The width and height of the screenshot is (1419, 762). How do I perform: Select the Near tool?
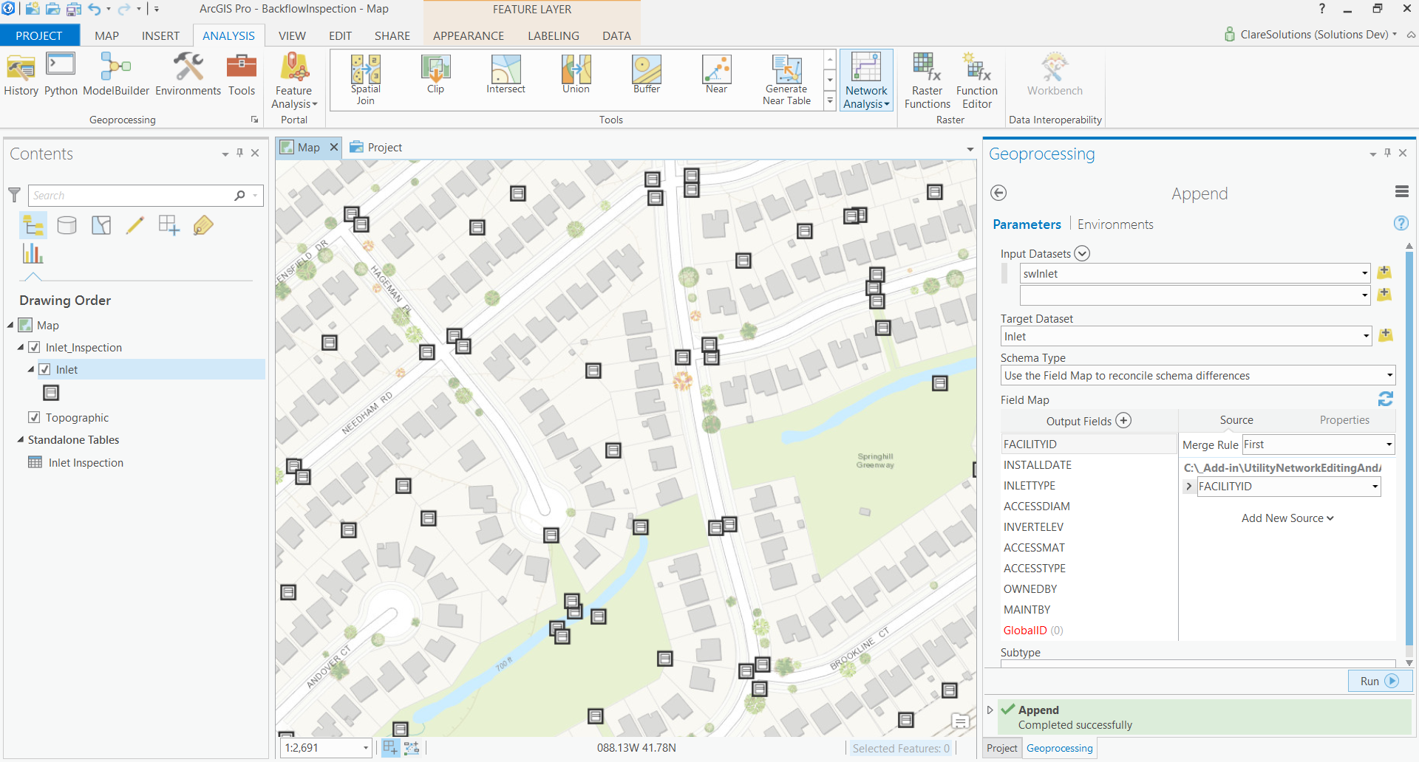[717, 75]
